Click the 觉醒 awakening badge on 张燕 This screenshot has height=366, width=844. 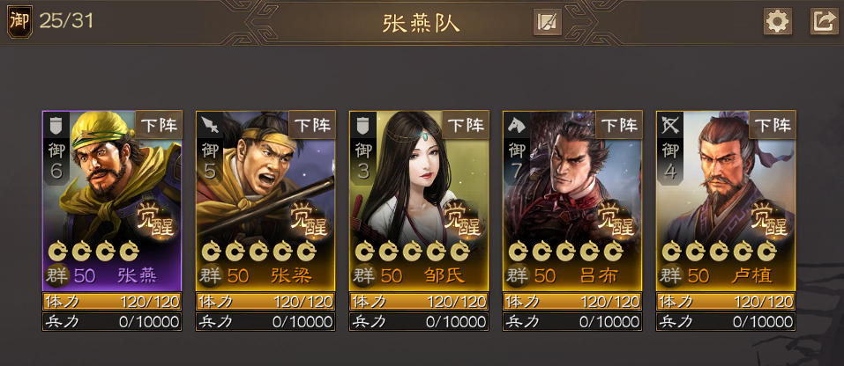coord(157,220)
